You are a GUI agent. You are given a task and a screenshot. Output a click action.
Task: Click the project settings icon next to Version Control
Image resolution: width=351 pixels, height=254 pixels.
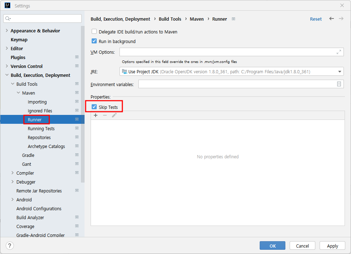point(77,66)
